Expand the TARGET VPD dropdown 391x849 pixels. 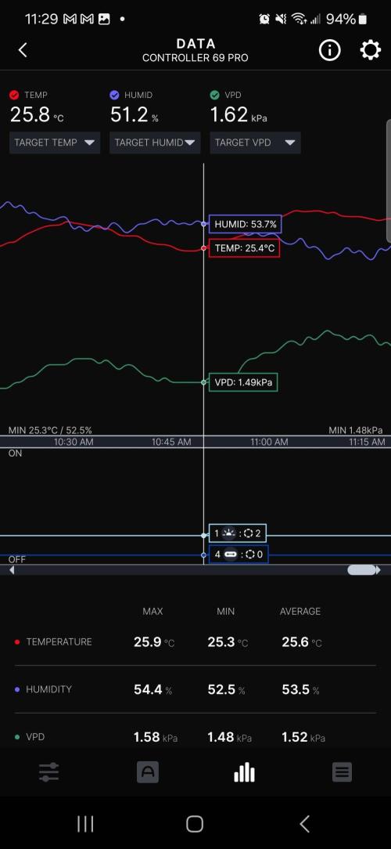pos(255,143)
